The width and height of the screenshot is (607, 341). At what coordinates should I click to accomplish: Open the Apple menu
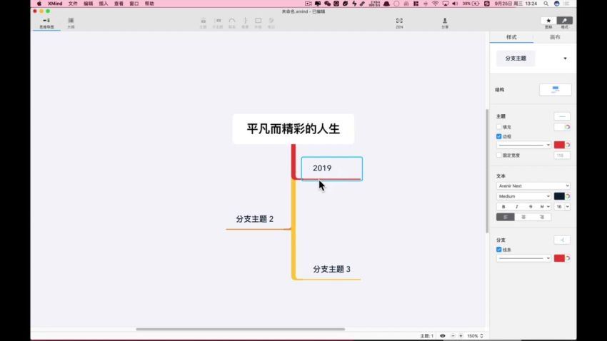(x=39, y=4)
